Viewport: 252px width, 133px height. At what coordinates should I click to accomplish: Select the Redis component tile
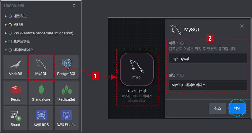point(15,93)
